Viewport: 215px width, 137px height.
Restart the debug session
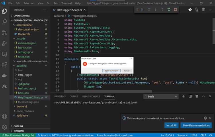pos(169,9)
